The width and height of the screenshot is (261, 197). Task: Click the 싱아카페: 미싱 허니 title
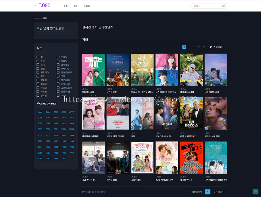click(x=164, y=136)
